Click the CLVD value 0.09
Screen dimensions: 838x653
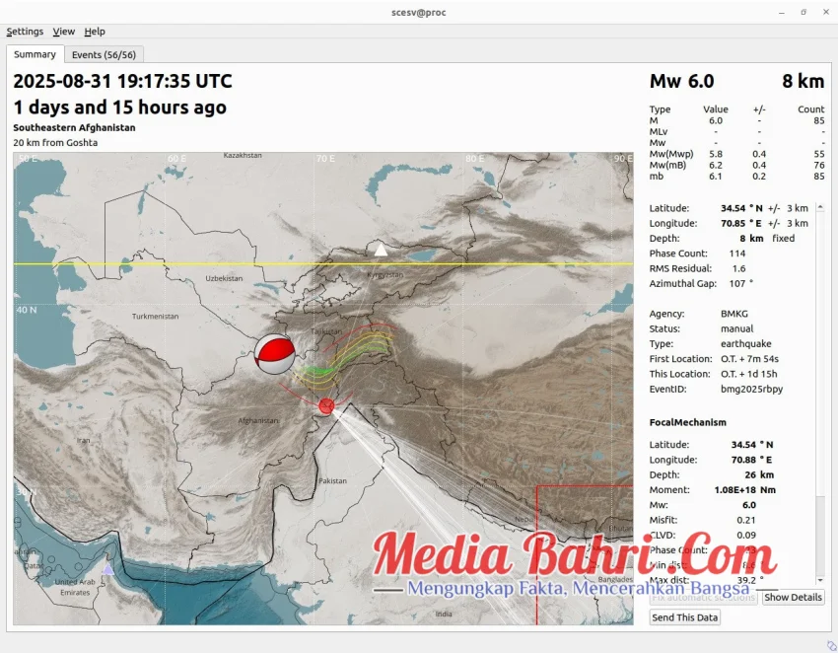pyautogui.click(x=746, y=535)
